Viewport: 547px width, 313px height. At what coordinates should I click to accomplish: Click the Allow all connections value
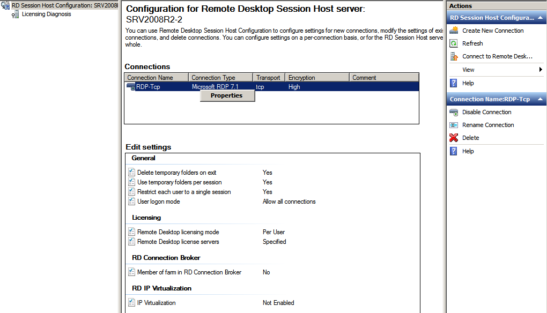click(289, 202)
